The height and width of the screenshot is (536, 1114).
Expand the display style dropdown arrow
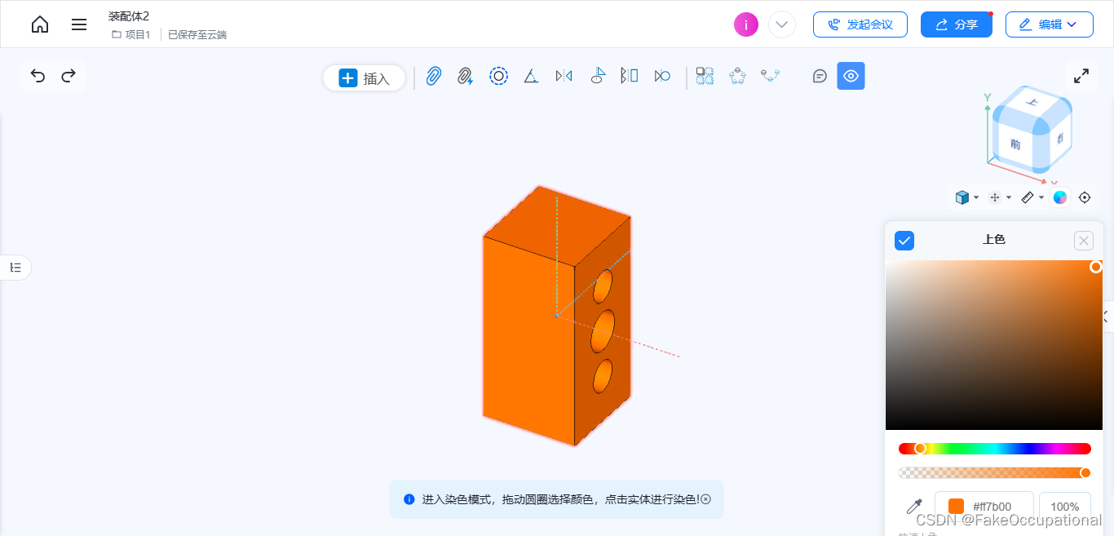pos(976,197)
